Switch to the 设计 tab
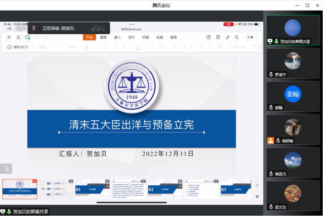Viewport: 323px width, 216px height. tap(131, 38)
